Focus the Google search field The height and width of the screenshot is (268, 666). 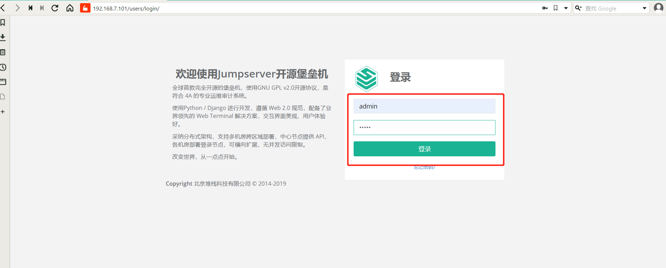(612, 8)
